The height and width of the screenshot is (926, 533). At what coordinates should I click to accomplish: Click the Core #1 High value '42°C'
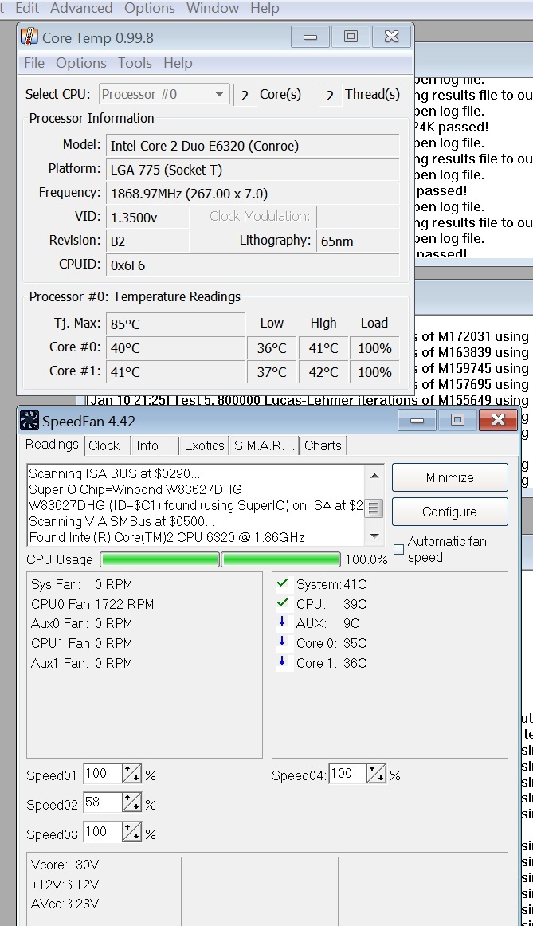[x=323, y=372]
